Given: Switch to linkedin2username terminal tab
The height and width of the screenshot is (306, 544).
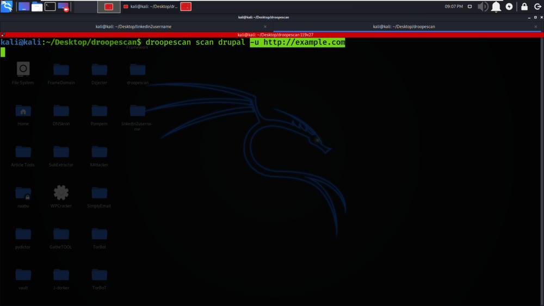Looking at the screenshot, I should click(134, 27).
